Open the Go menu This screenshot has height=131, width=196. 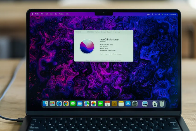[56, 14]
